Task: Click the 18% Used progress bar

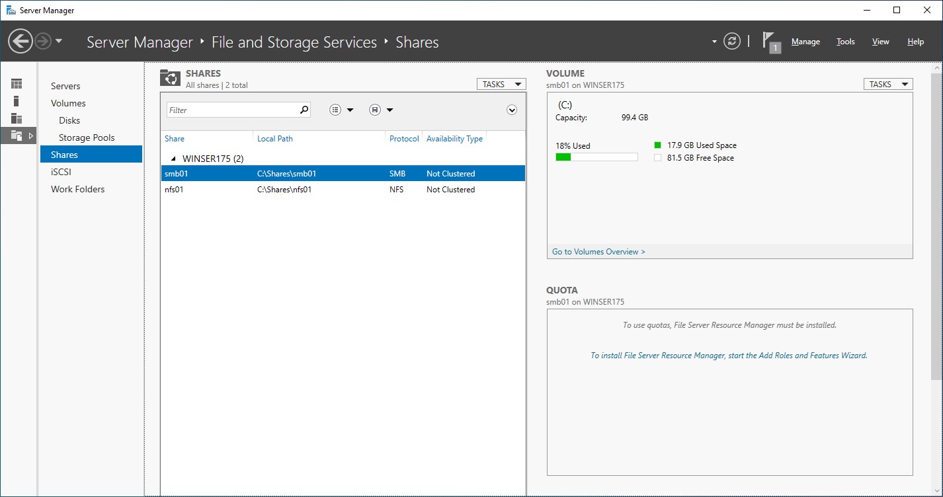Action: 596,157
